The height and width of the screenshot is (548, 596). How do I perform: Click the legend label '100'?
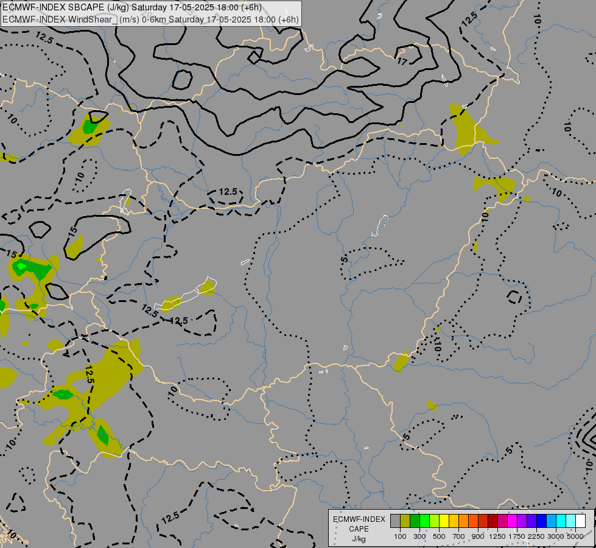pyautogui.click(x=400, y=536)
